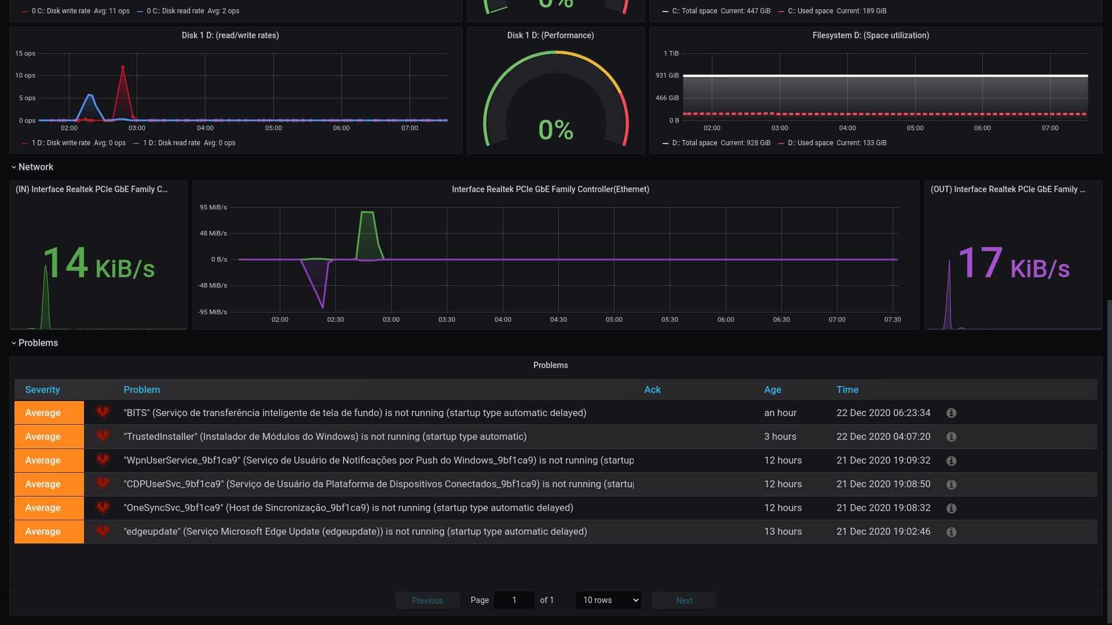1112x625 pixels.
Task: Click broken heart icon in CDPUserSvc row
Action: [103, 484]
